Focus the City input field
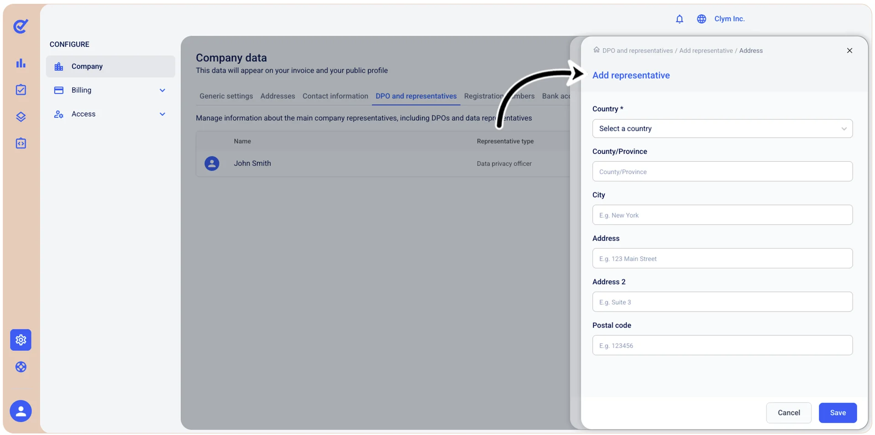The height and width of the screenshot is (435, 875). click(722, 215)
